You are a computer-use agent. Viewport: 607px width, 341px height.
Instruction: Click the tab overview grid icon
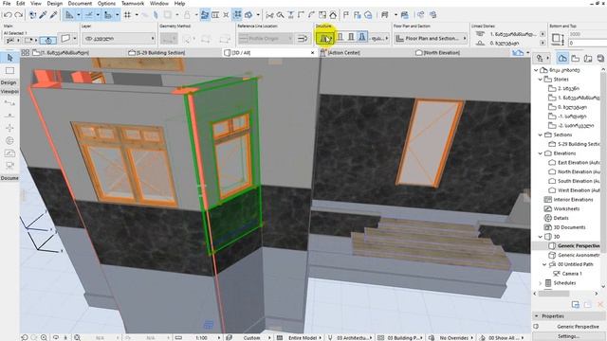click(x=26, y=53)
